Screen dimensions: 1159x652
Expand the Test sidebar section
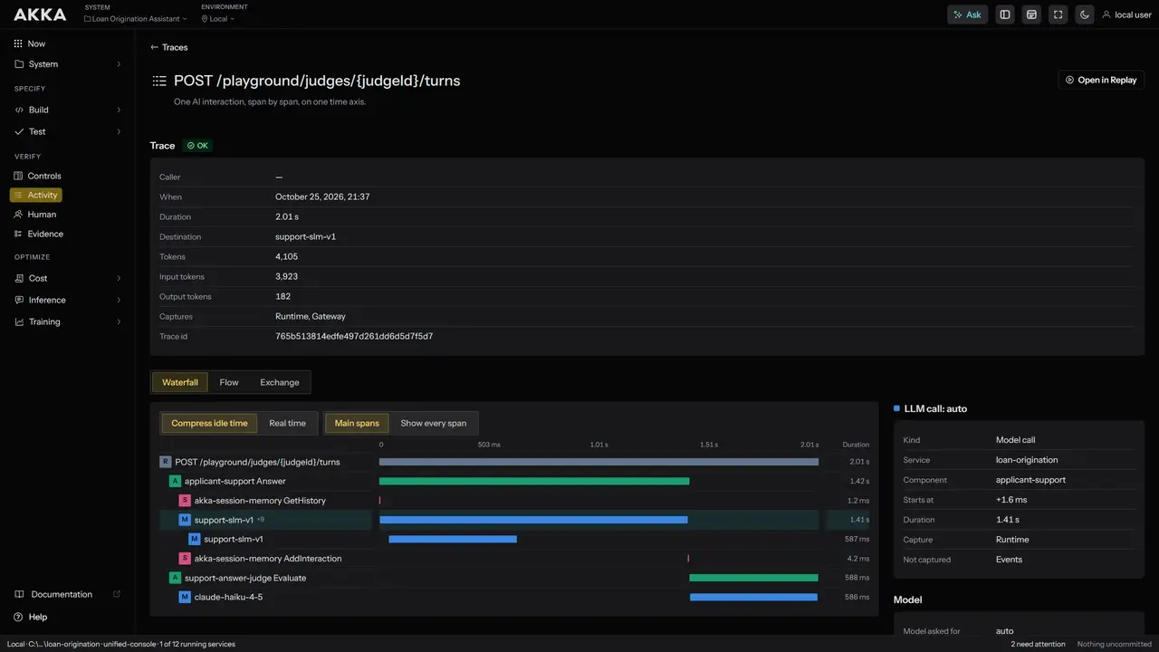point(68,131)
